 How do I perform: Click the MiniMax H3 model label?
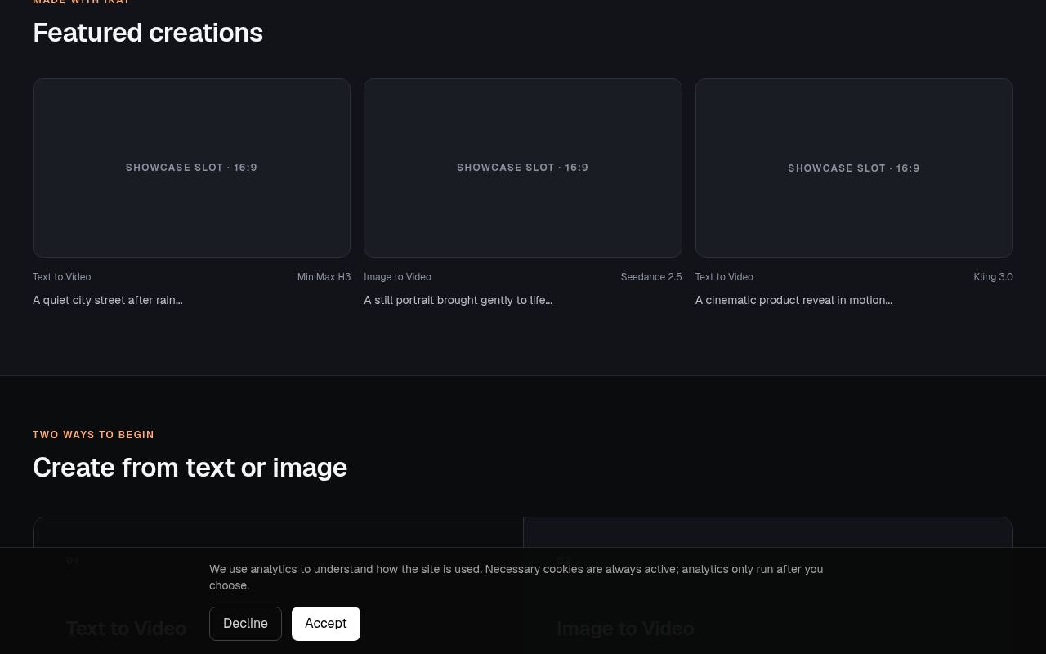click(x=324, y=277)
